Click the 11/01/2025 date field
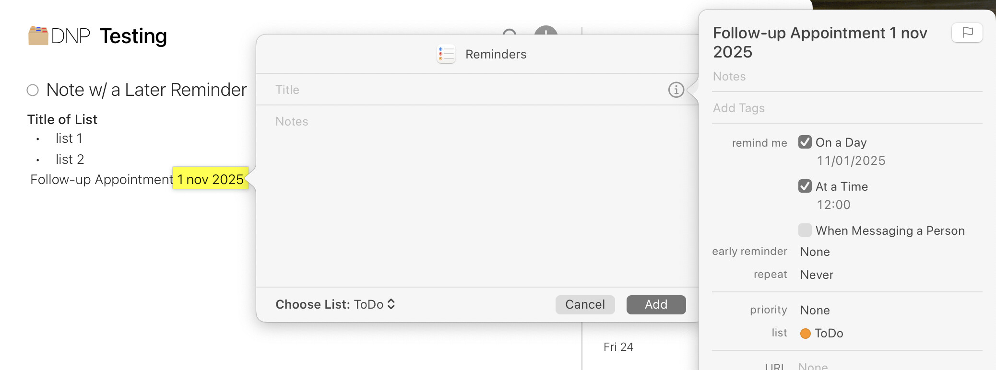996x370 pixels. coord(851,161)
